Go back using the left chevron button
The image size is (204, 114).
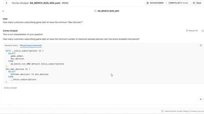pyautogui.click(x=6, y=3)
